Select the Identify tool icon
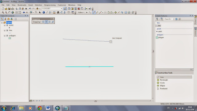The width and height of the screenshot is (197, 111). (x=44, y=12)
